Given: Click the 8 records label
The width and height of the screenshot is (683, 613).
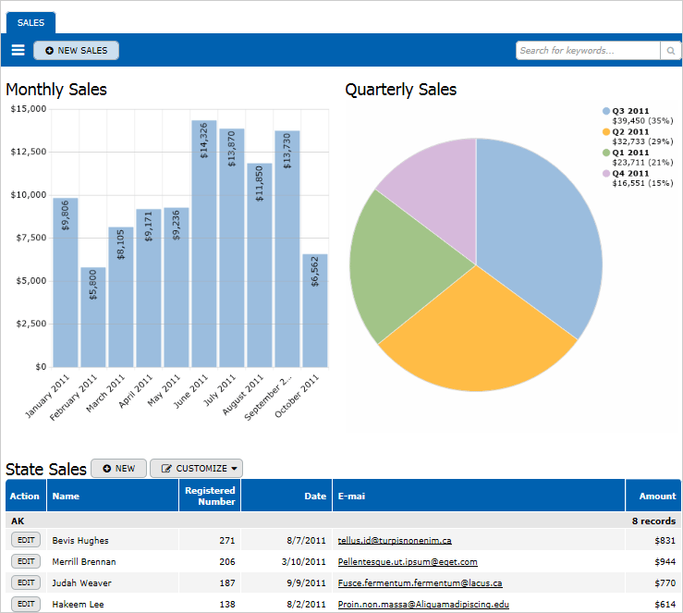Looking at the screenshot, I should [x=653, y=521].
